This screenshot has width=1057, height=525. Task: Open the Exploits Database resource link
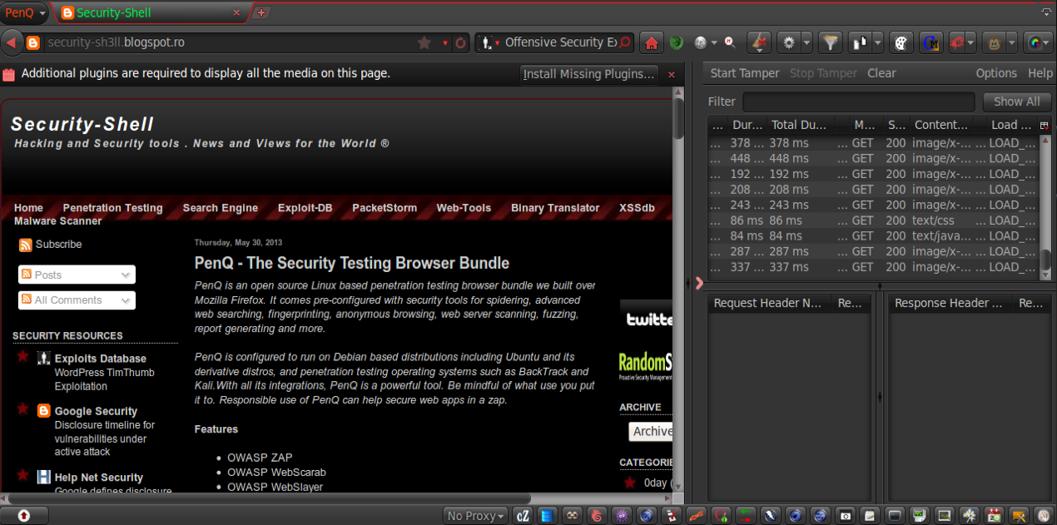tap(100, 359)
